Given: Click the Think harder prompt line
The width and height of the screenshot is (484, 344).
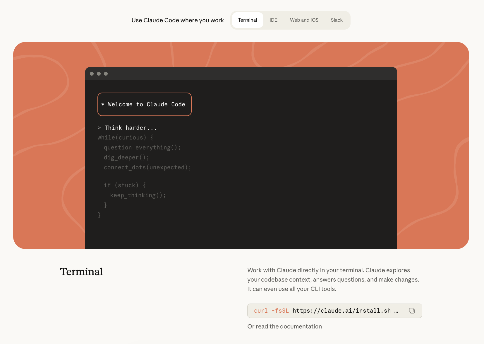Looking at the screenshot, I should click(x=131, y=128).
